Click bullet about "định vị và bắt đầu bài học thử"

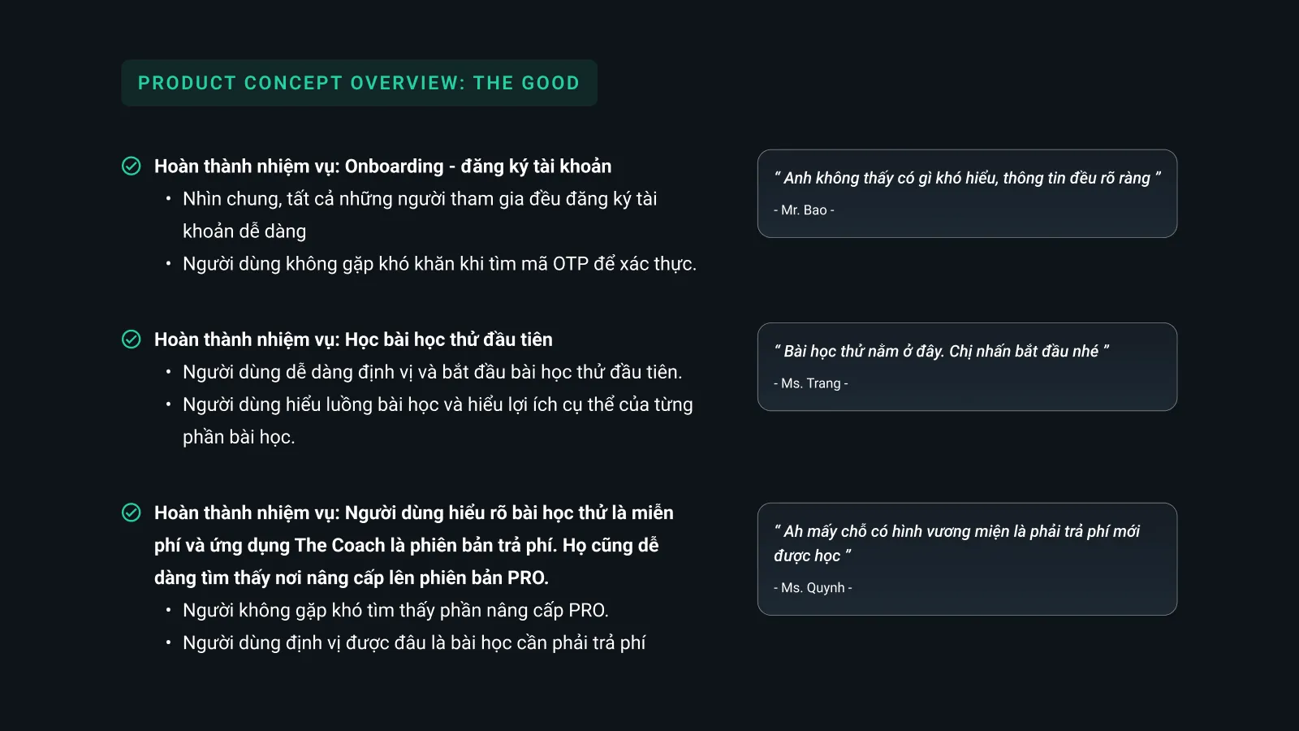(432, 372)
